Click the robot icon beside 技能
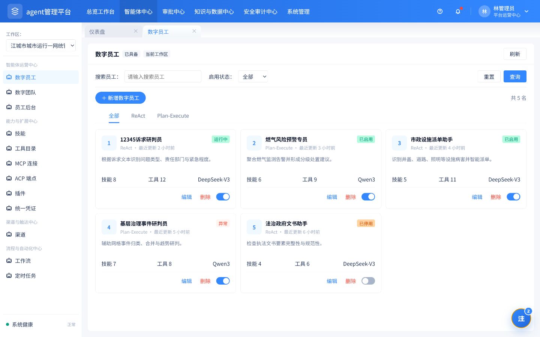This screenshot has width=540, height=337. [9, 133]
